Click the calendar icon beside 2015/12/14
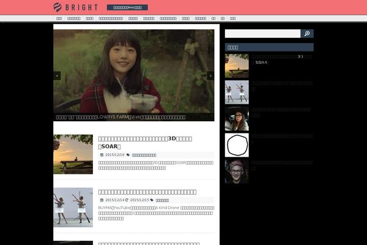This screenshot has height=245, width=367. pos(102,200)
